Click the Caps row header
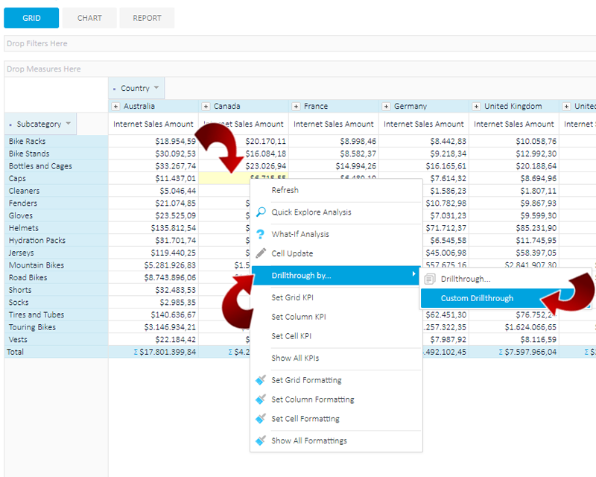The width and height of the screenshot is (596, 477). click(x=57, y=178)
